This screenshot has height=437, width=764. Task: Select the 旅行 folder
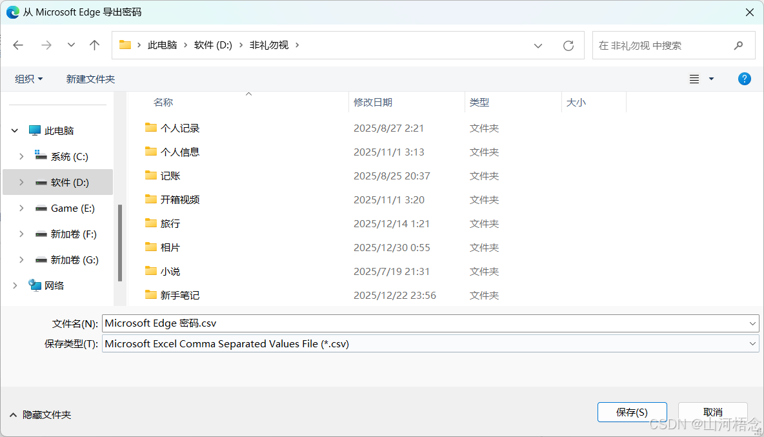(170, 223)
